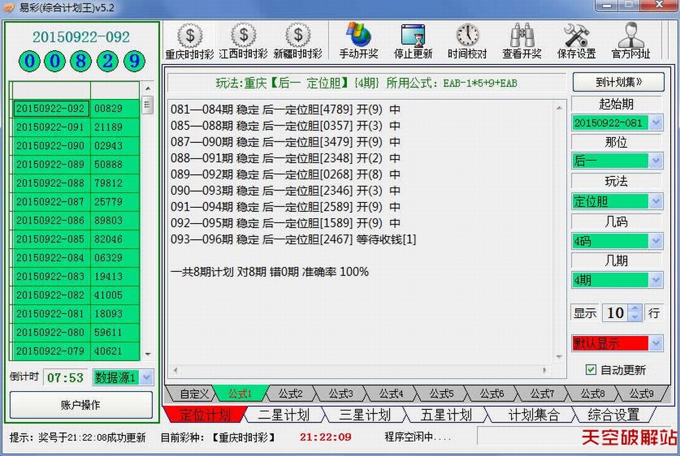Open the 官方网址 website icon

[630, 36]
